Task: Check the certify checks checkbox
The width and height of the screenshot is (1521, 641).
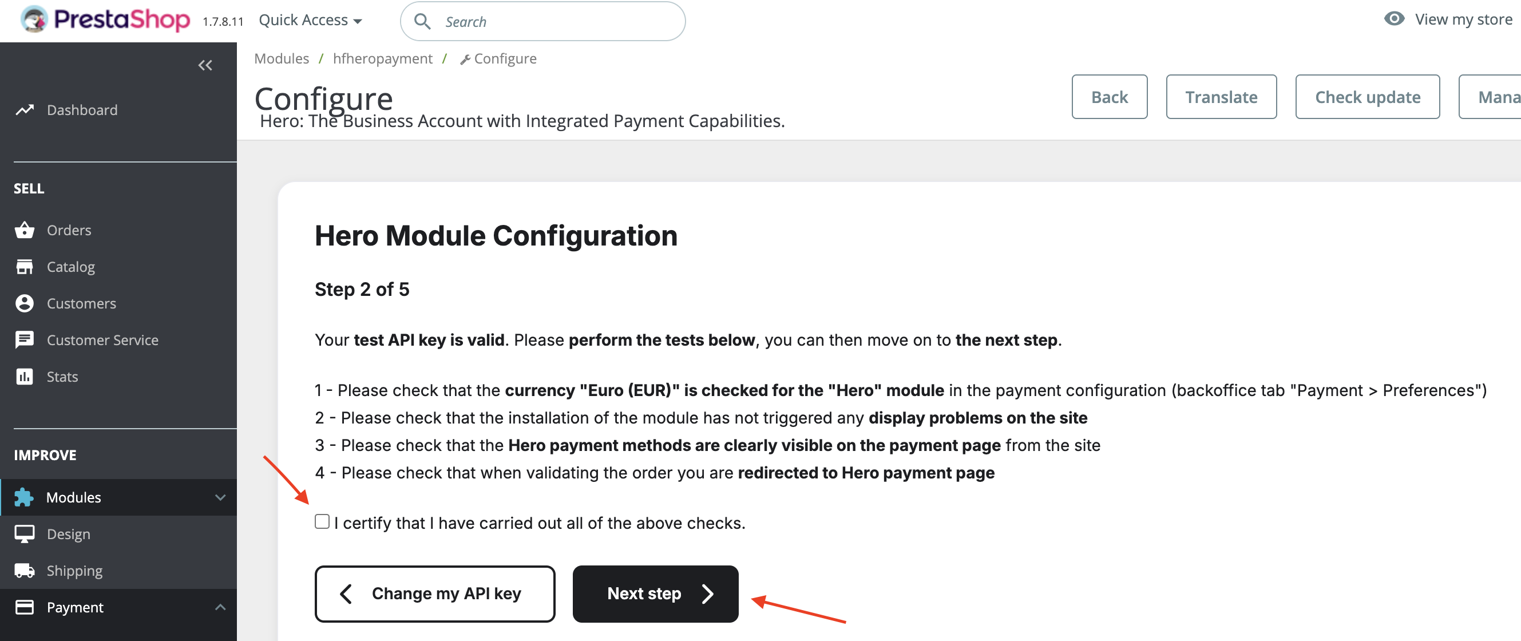Action: (x=322, y=521)
